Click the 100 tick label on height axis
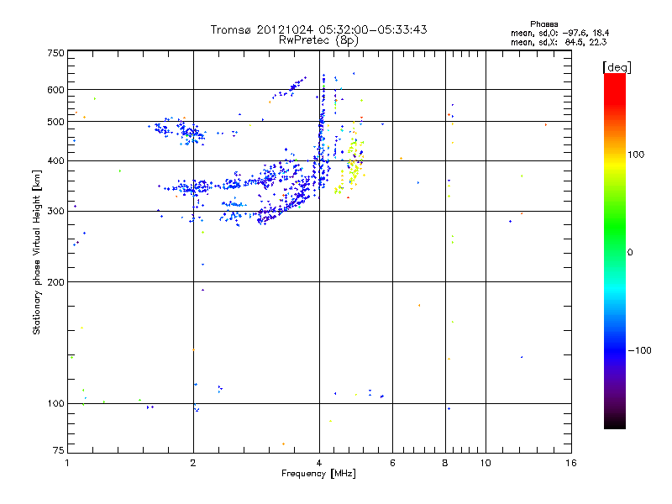 (55, 404)
